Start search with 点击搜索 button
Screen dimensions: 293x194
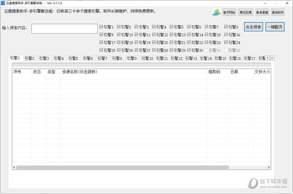point(253,27)
